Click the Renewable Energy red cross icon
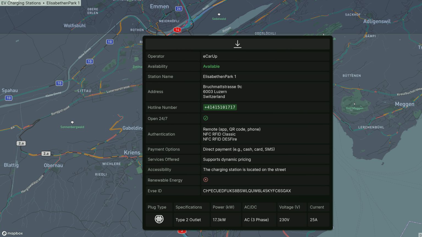Viewport: 422px width, 237px height. (206, 180)
